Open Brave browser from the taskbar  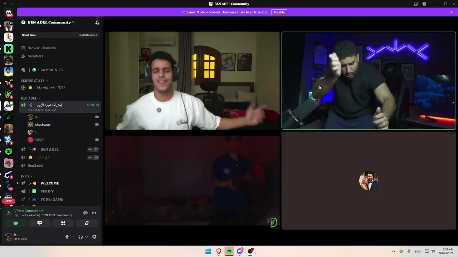pyautogui.click(x=219, y=251)
